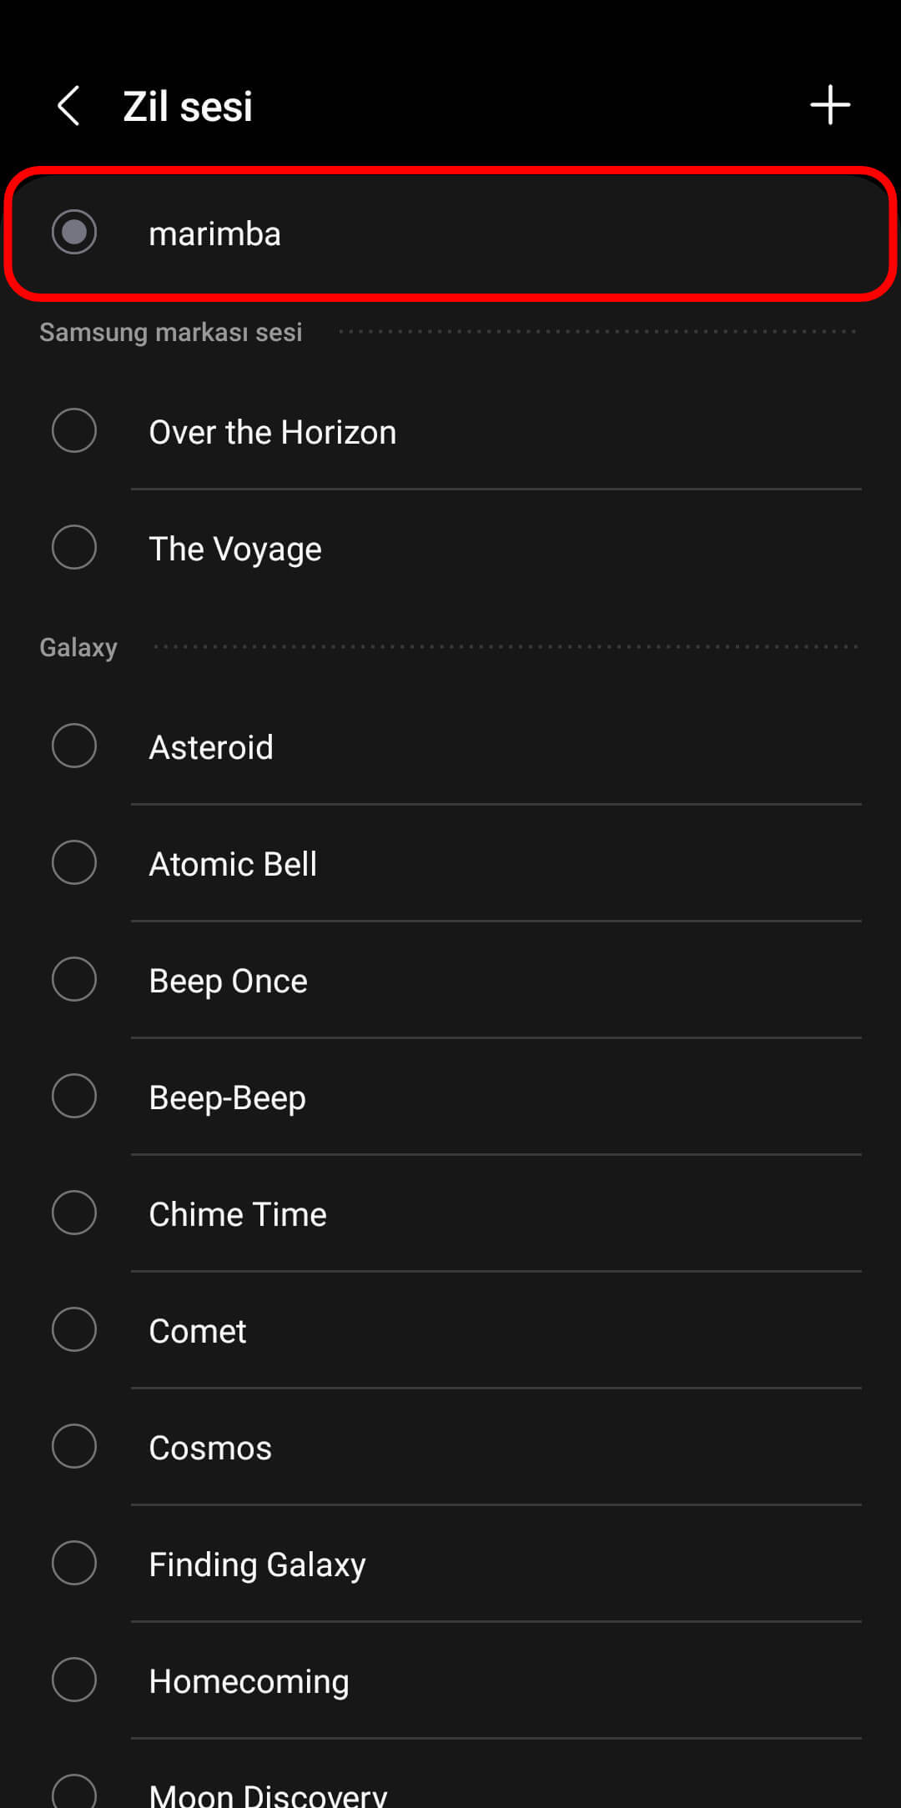Tap the Finding Galaxy ringtone label
The height and width of the screenshot is (1808, 901).
pos(257,1564)
